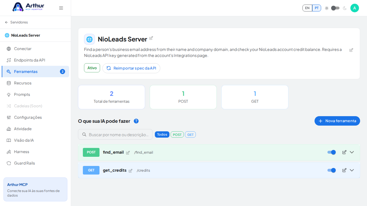This screenshot has height=206, width=367.
Task: Disable the find_email tool switch
Action: (331, 152)
